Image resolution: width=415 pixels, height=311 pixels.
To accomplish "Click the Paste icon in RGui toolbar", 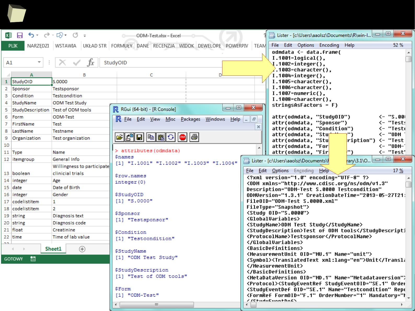I will pos(161,137).
